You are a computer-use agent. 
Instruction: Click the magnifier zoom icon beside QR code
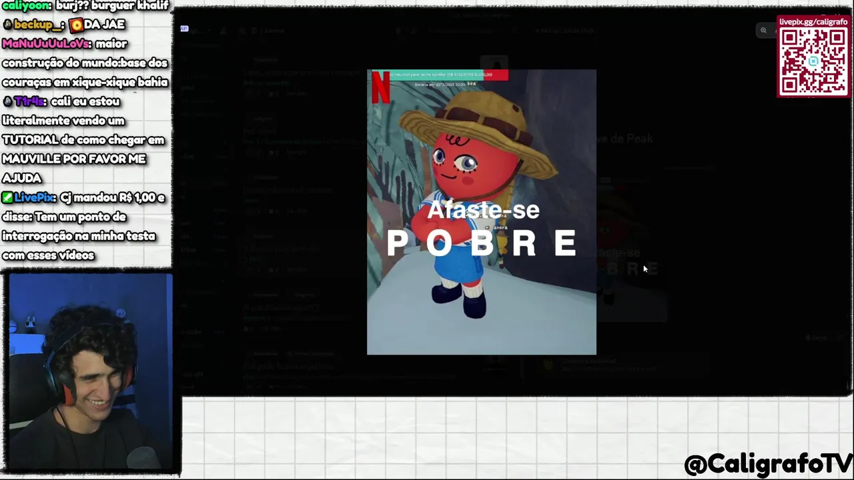(763, 30)
